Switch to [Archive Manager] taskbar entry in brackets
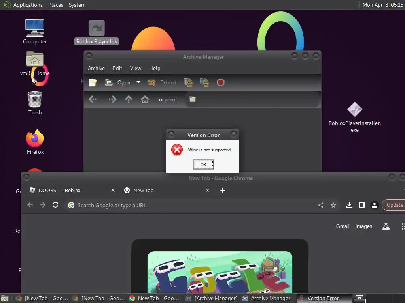 (x=212, y=298)
